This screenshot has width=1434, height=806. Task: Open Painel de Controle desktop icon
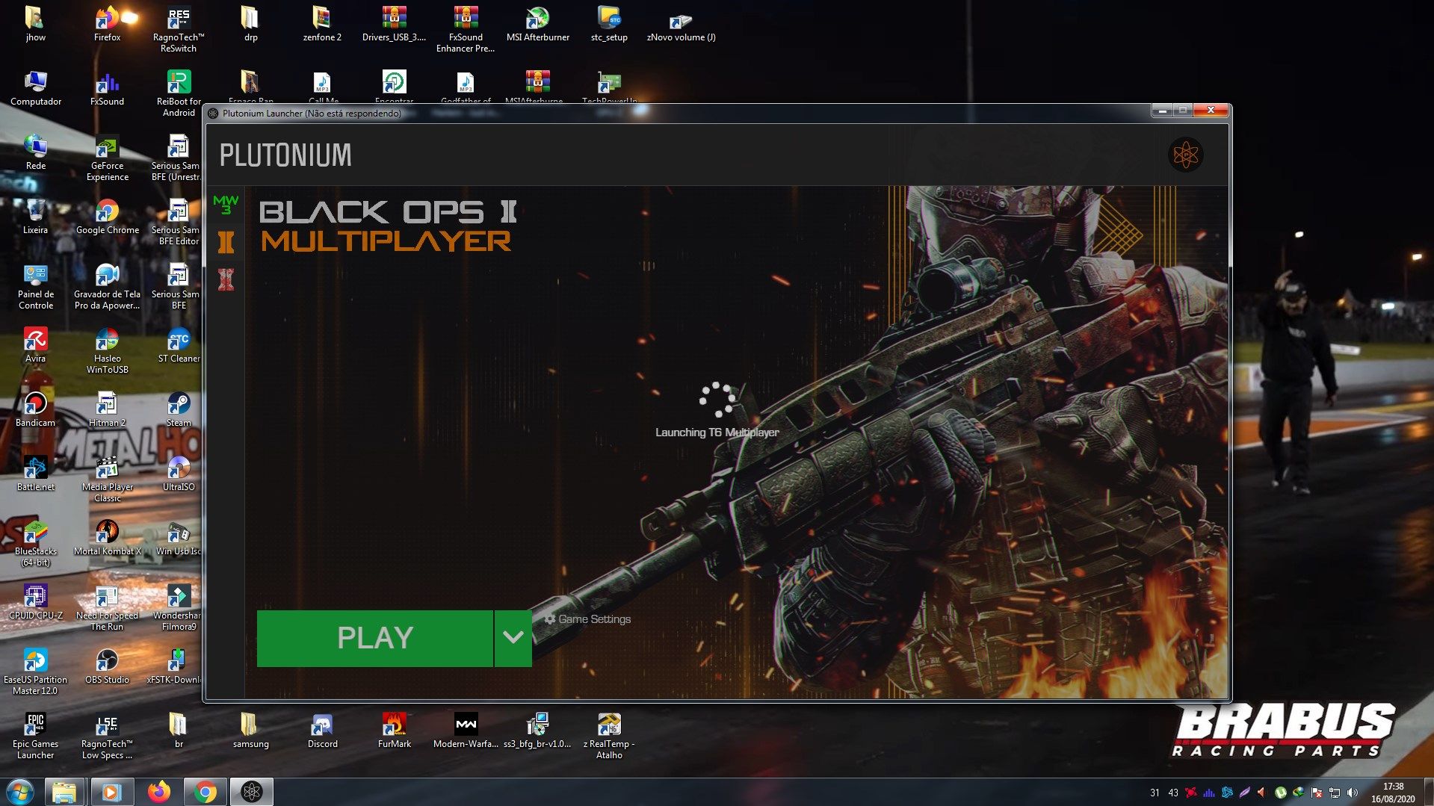click(x=35, y=287)
